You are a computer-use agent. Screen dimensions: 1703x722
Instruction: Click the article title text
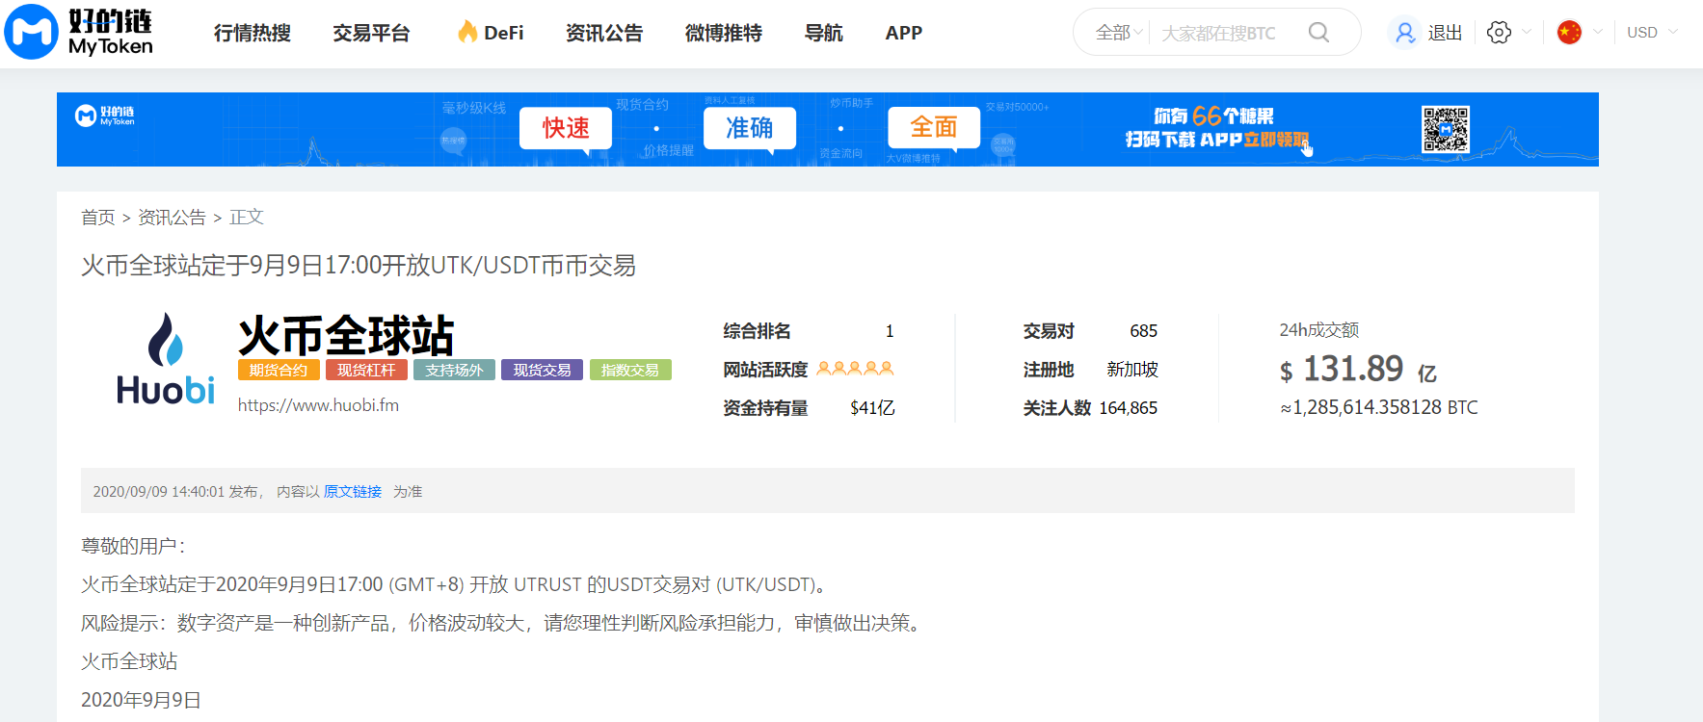coord(359,265)
